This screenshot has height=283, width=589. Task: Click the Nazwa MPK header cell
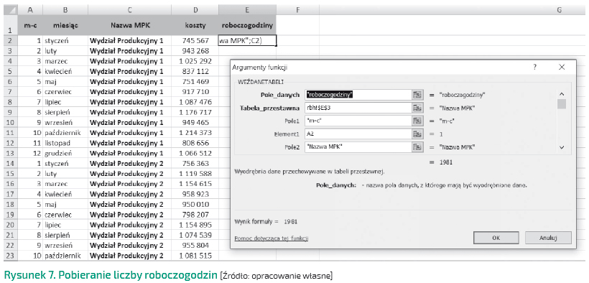(129, 26)
